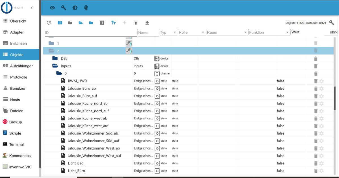339x178 pixels.
Task: Click the expand-one-level '1' icon
Action: click(x=102, y=23)
